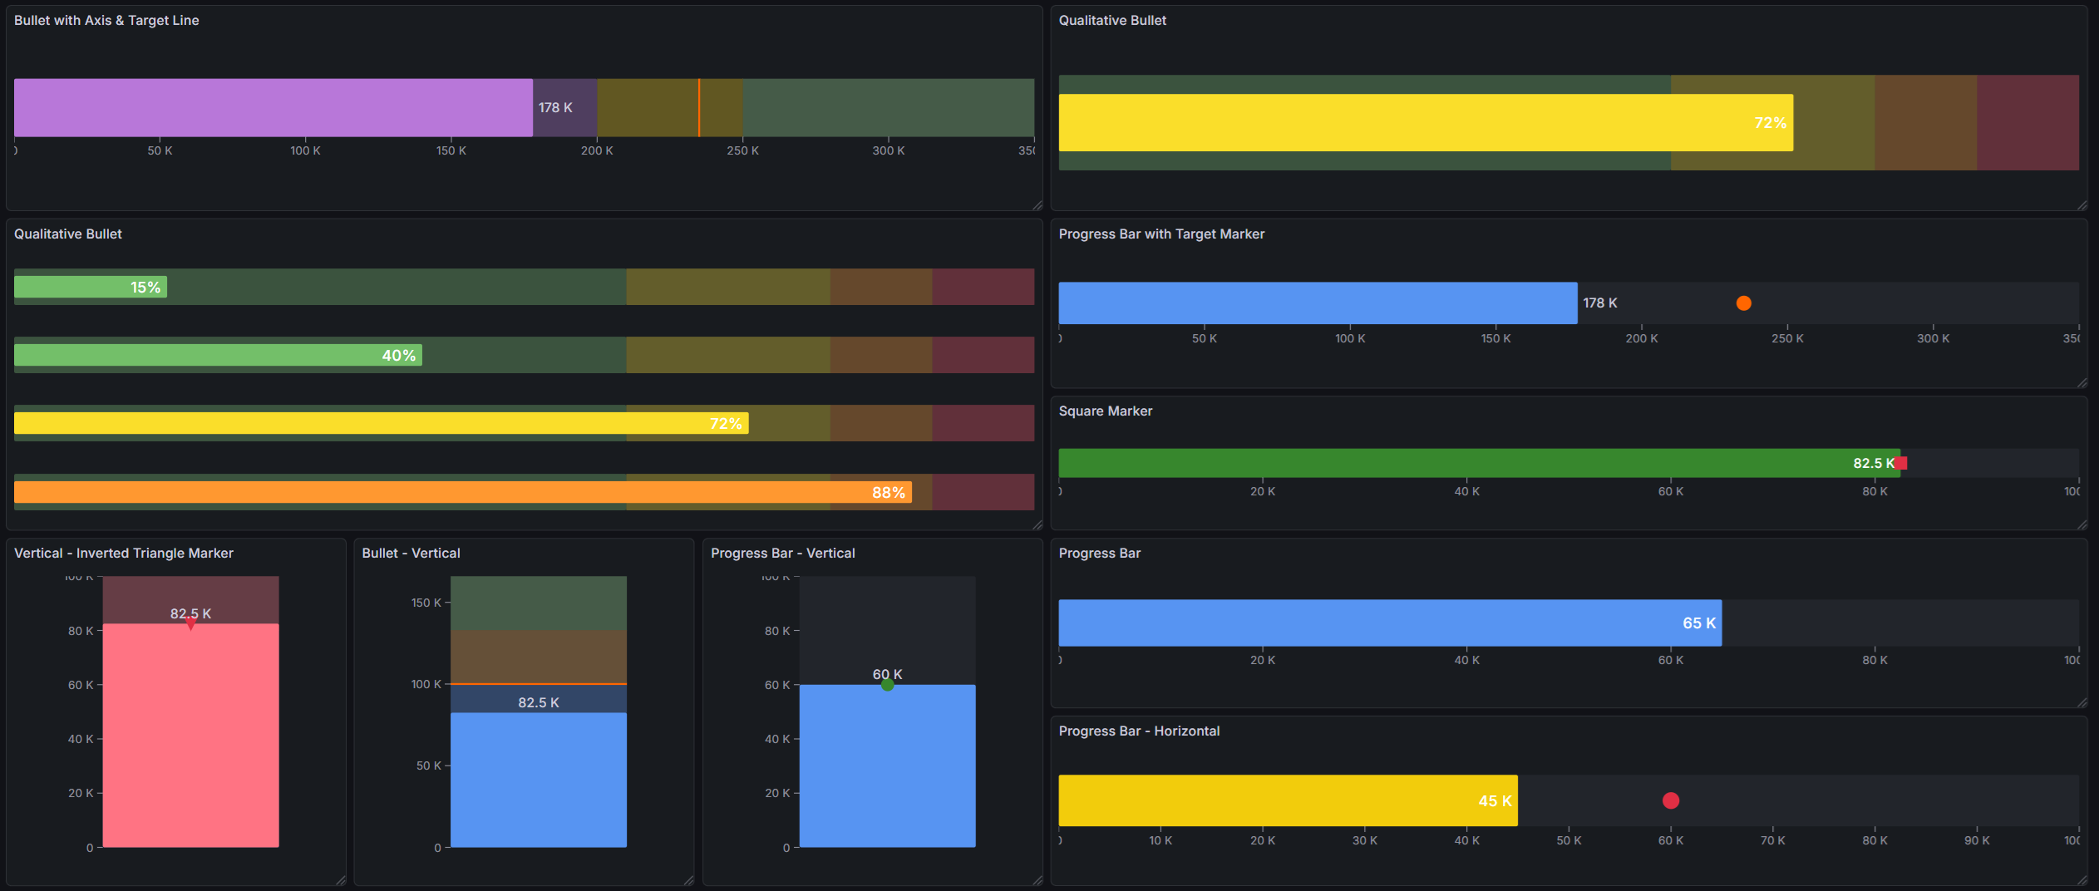Click resize handle of Square Marker panel
The width and height of the screenshot is (2099, 891).
2082,524
